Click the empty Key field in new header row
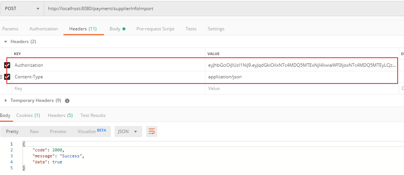 (109, 88)
